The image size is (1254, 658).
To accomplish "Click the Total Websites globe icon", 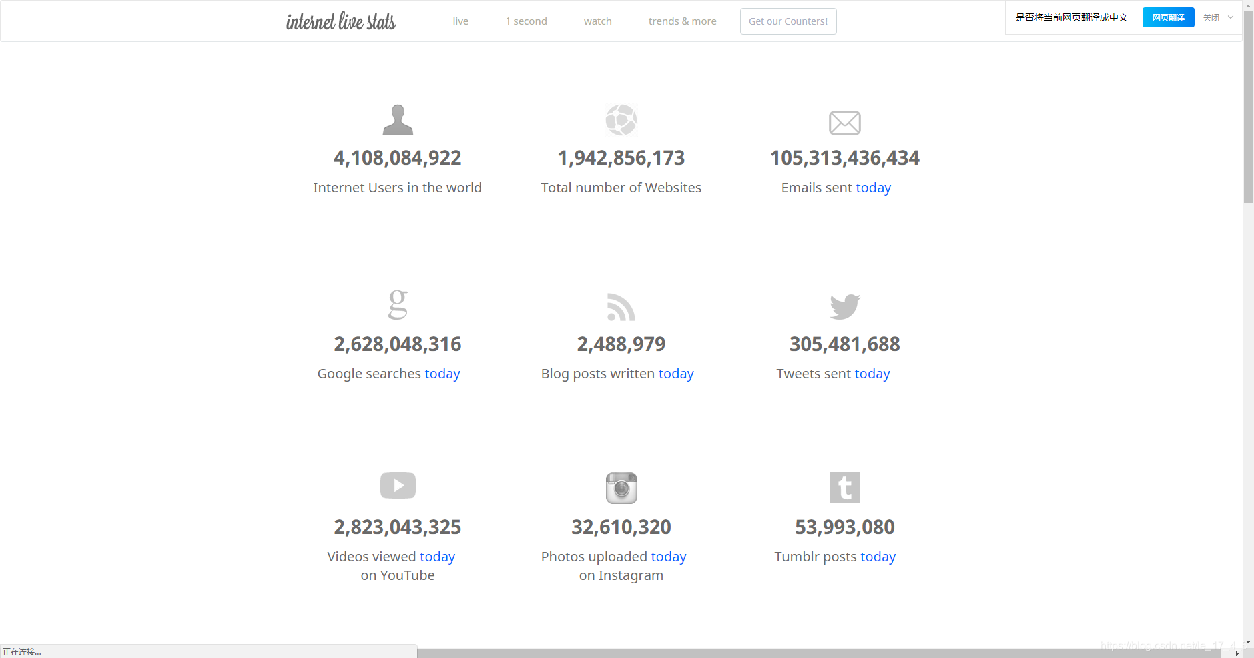I will click(x=621, y=120).
